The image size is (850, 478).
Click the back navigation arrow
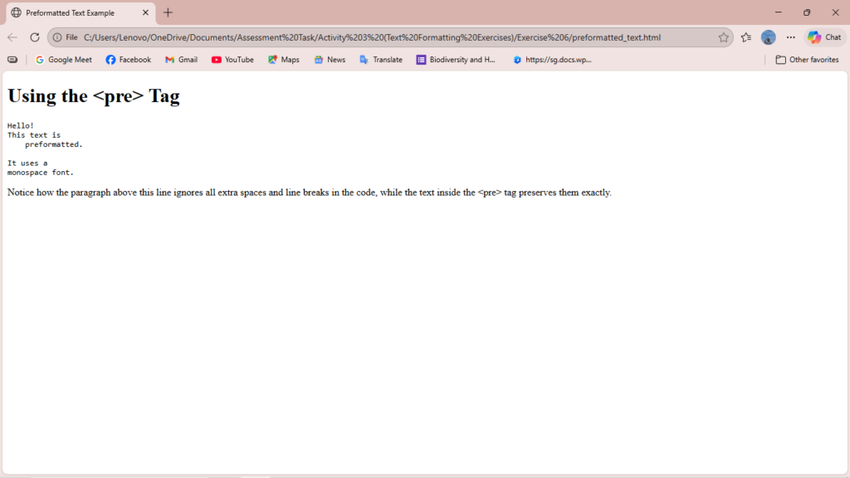pyautogui.click(x=12, y=37)
